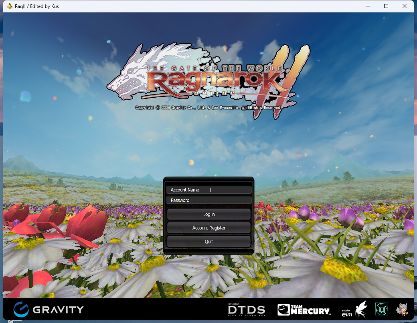
Task: Close the RagII window
Action: point(405,6)
